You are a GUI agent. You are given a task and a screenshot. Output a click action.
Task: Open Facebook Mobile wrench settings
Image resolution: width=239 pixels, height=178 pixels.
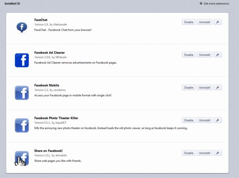217,87
